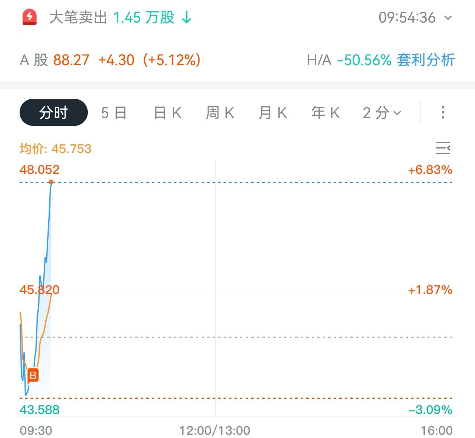Open the 2分 interval dropdown

coord(382,112)
